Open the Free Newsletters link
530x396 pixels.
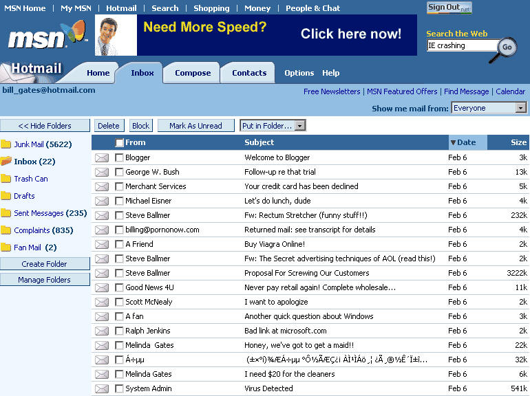(332, 91)
